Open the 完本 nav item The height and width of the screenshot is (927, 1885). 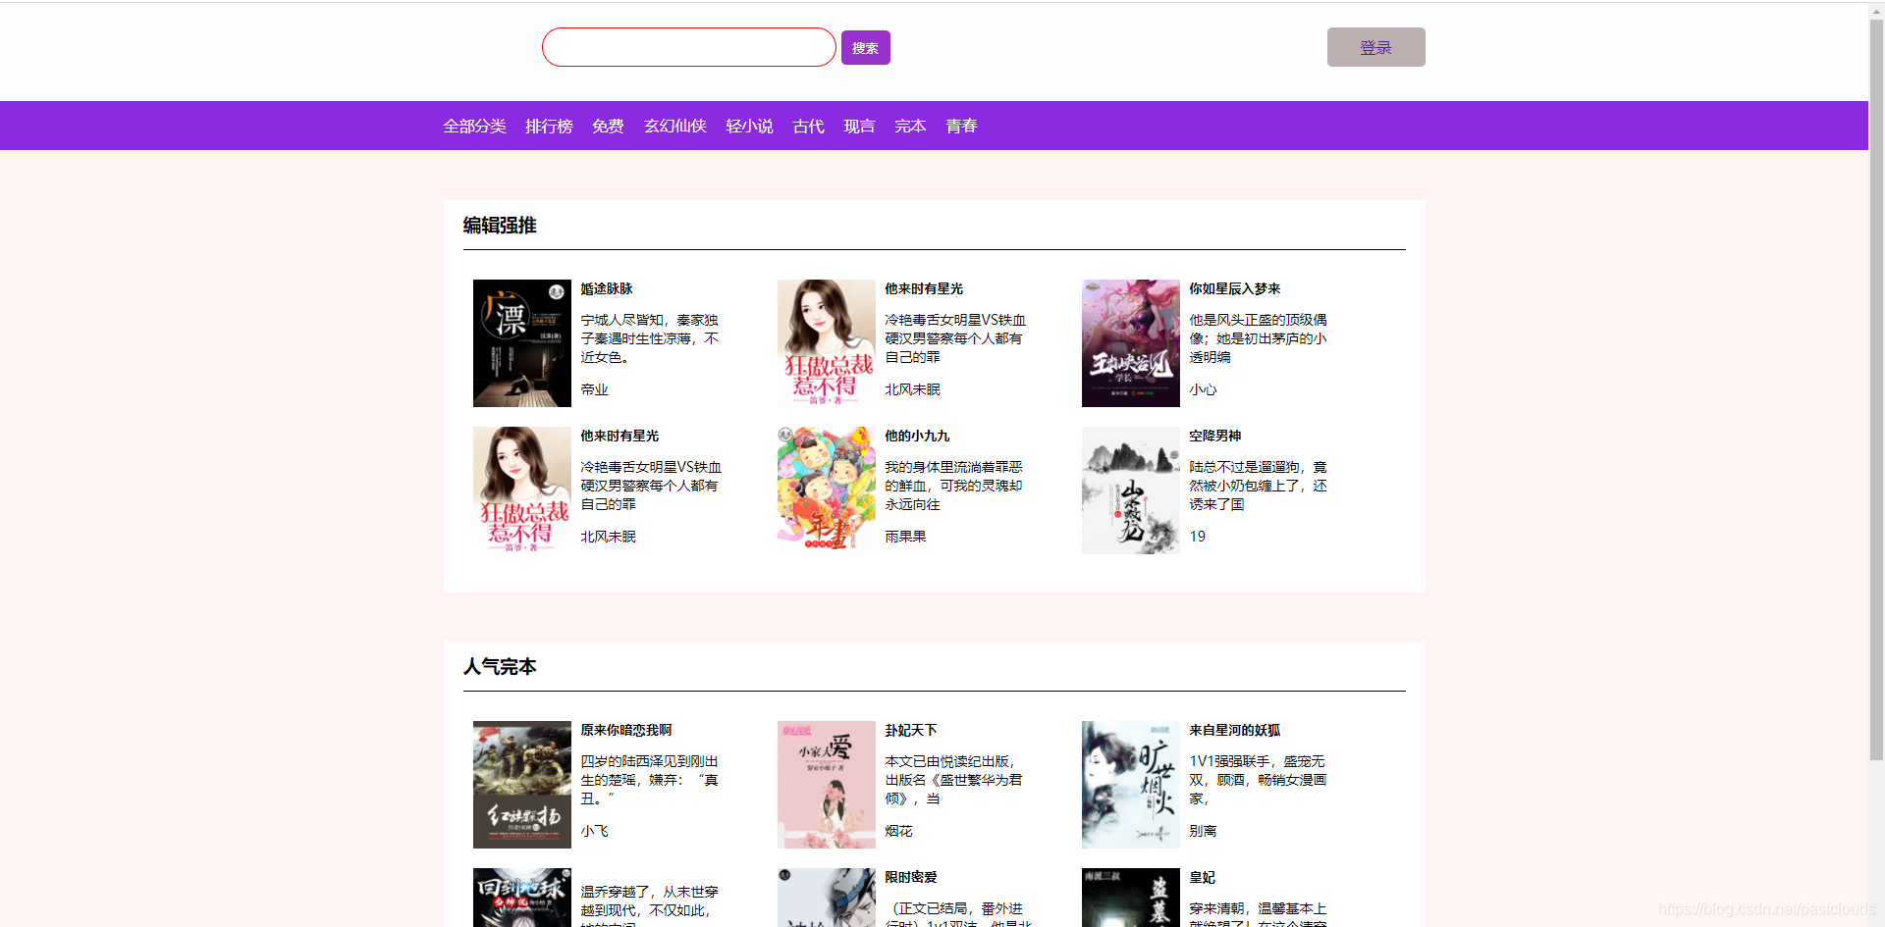click(x=910, y=126)
